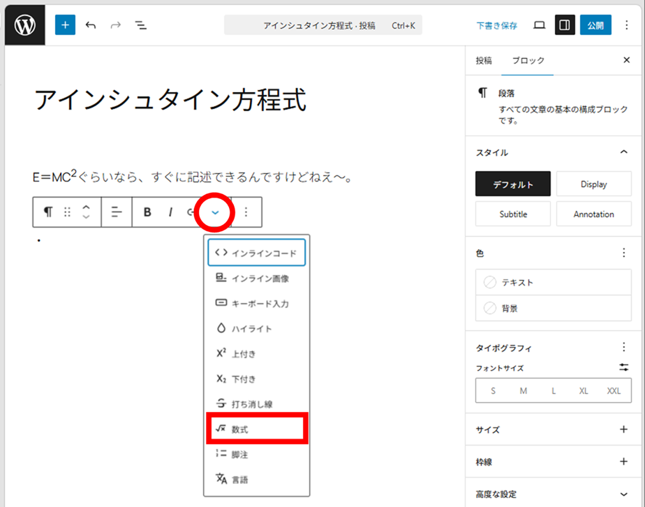
Task: Open the text alignment control
Action: (x=117, y=212)
